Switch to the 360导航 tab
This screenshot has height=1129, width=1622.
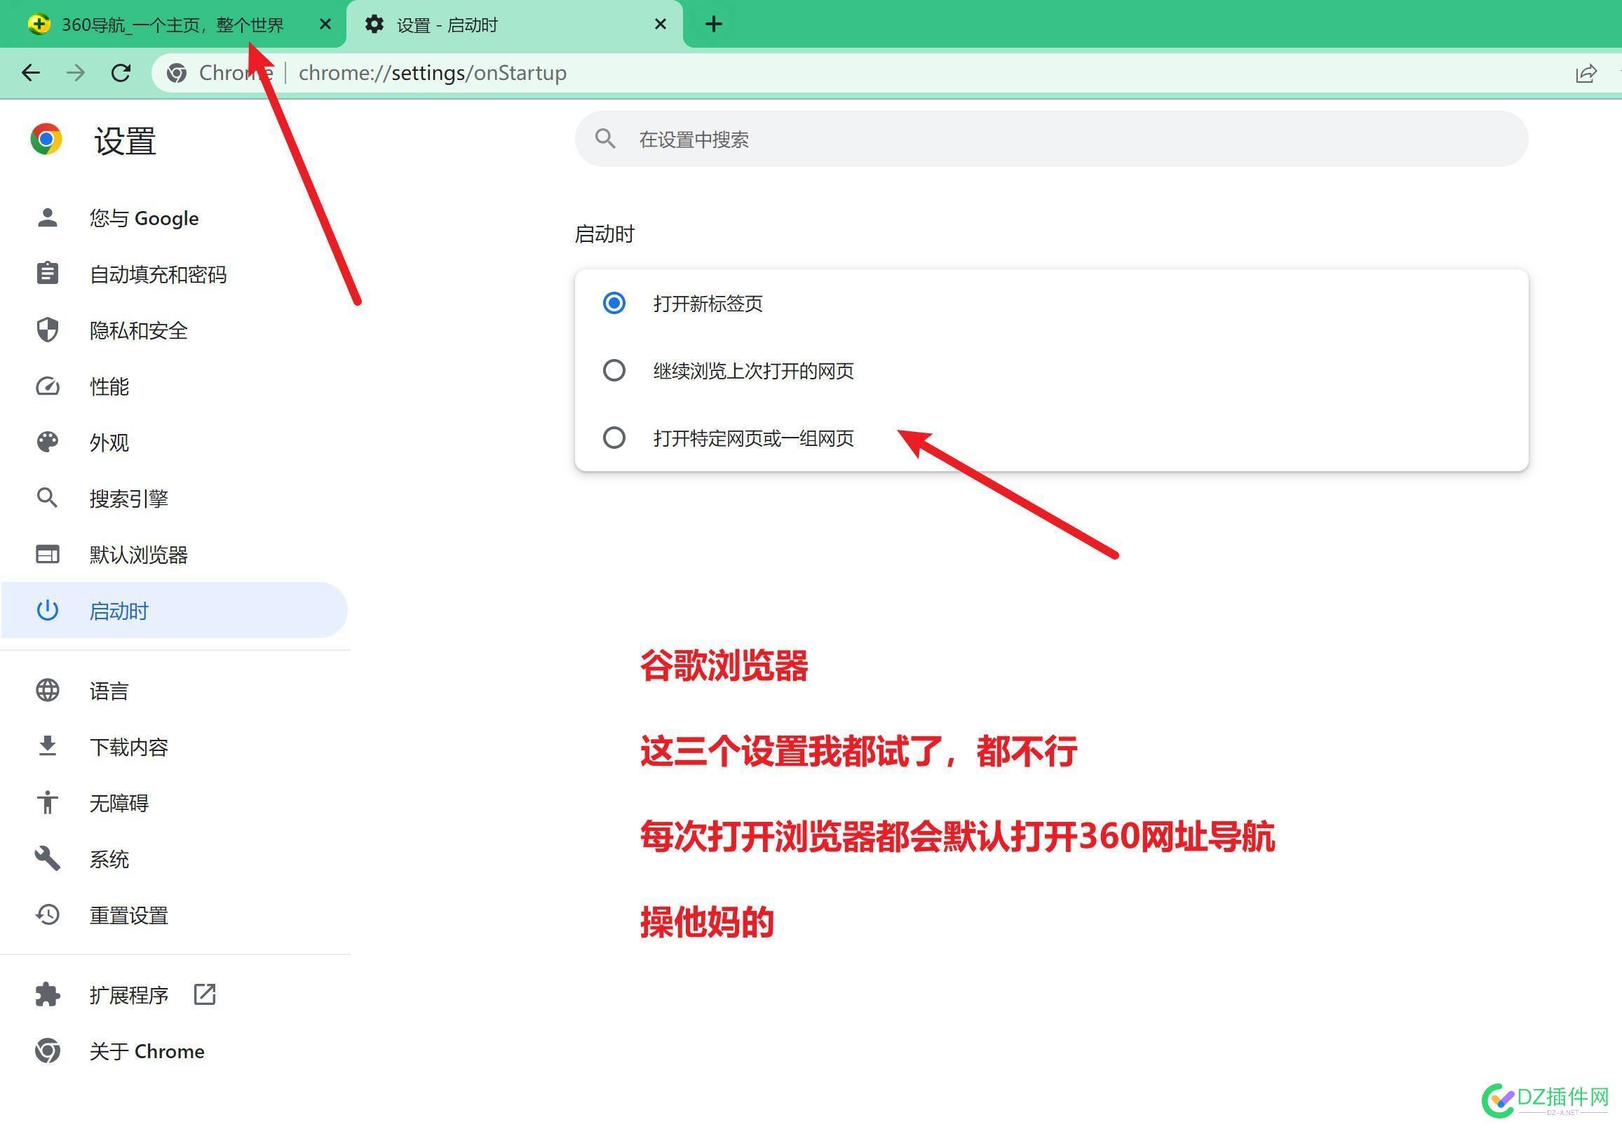[x=173, y=25]
